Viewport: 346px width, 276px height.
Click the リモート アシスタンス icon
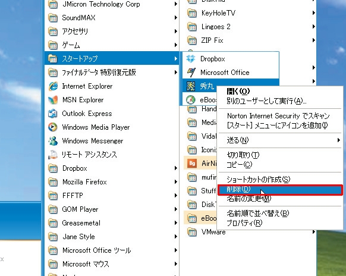point(53,155)
